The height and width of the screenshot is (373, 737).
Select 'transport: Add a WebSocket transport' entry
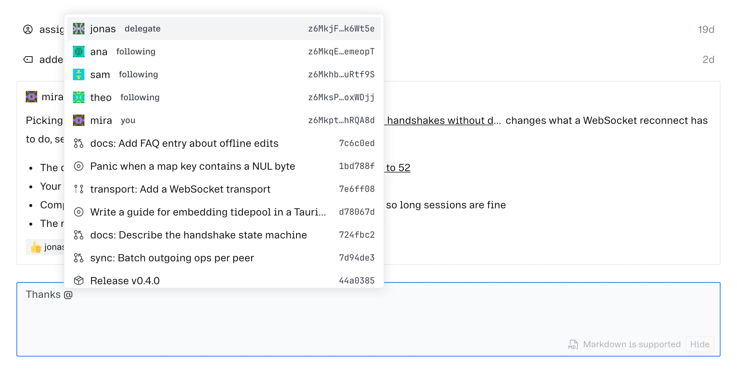point(224,189)
